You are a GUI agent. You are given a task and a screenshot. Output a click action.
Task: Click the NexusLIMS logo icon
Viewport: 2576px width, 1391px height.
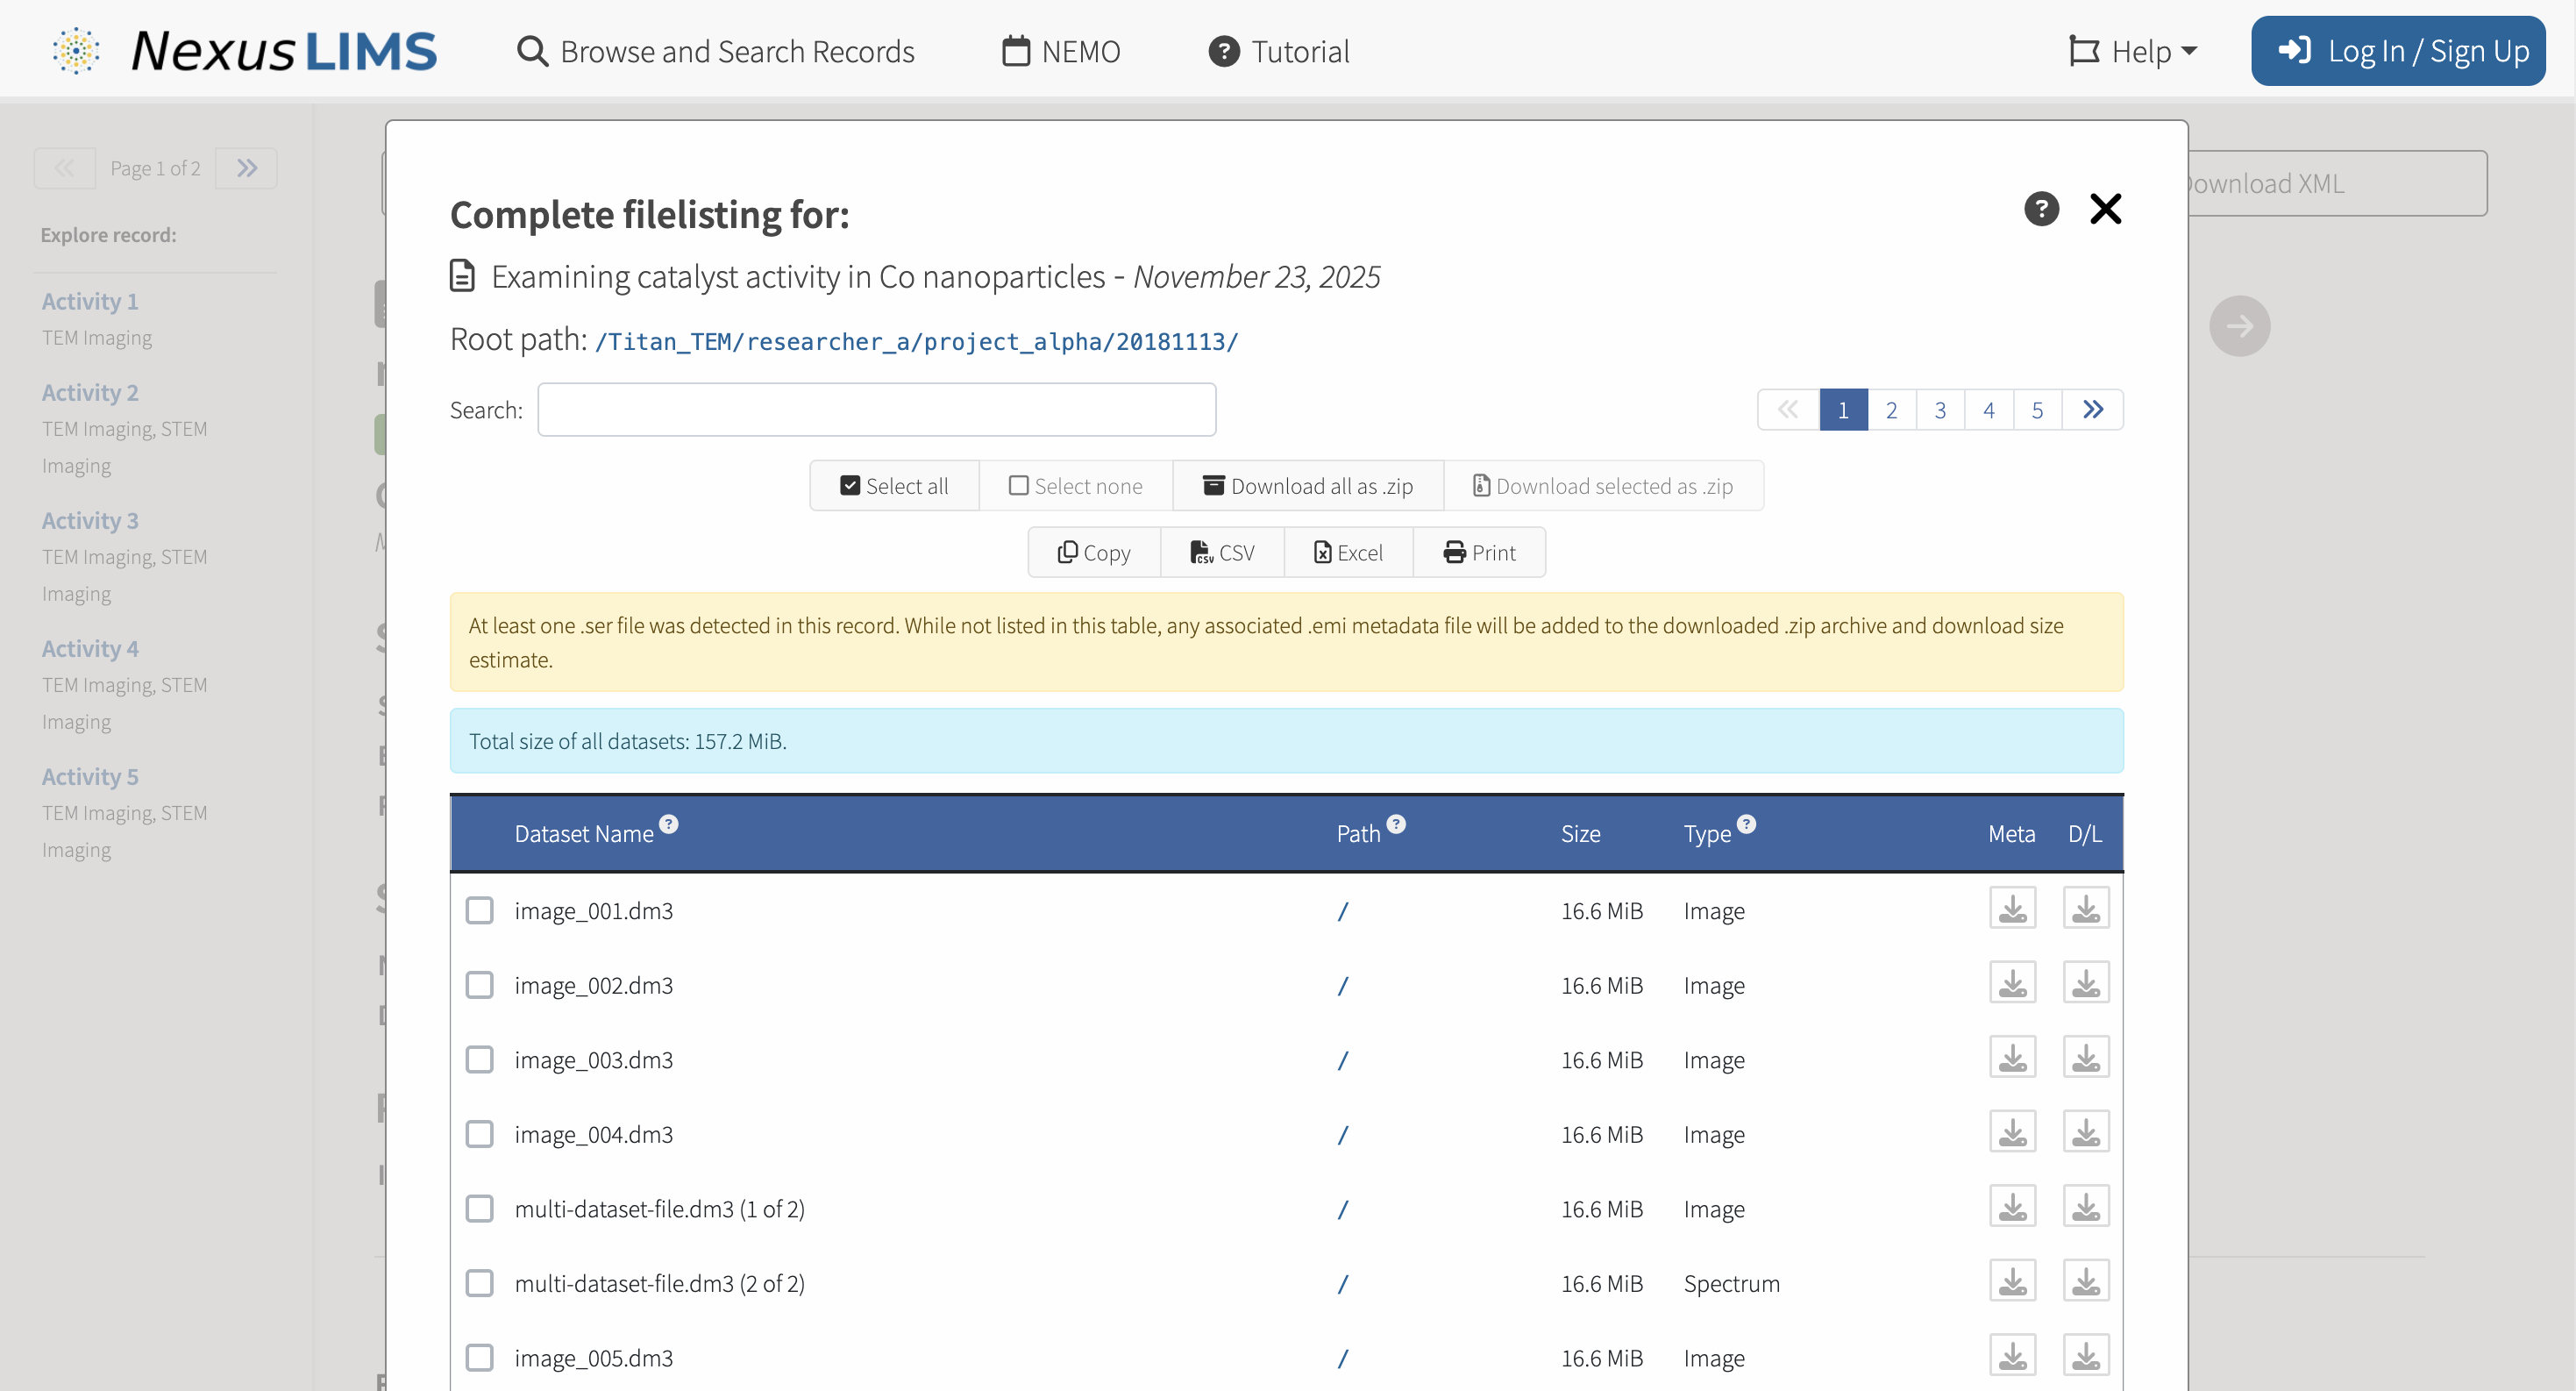coord(76,51)
